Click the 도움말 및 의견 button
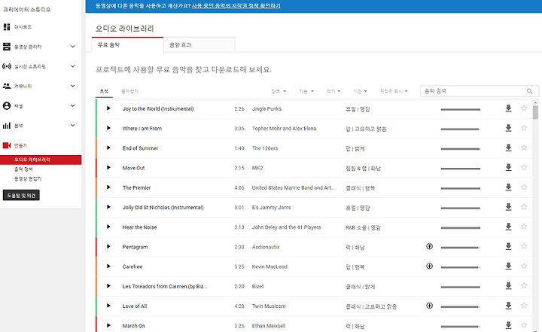 tap(21, 196)
